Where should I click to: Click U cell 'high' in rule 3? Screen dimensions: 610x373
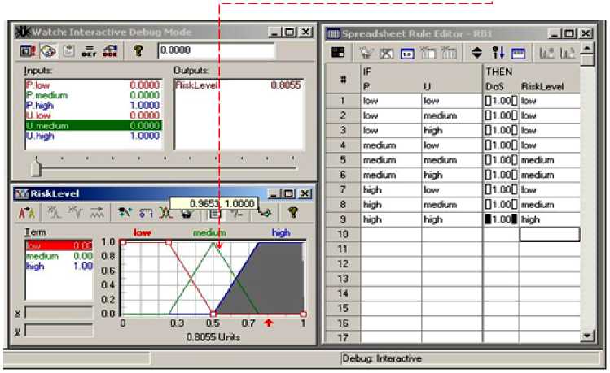click(x=452, y=130)
